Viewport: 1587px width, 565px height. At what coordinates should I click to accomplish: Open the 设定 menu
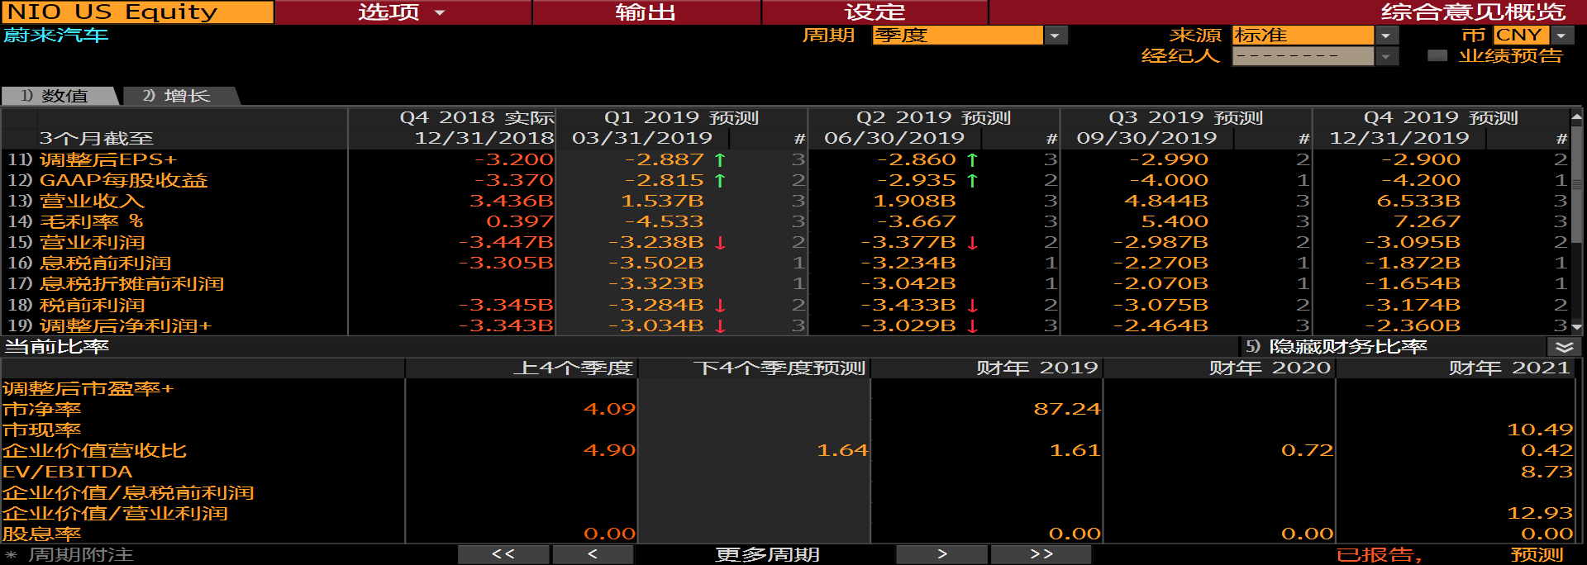(875, 12)
